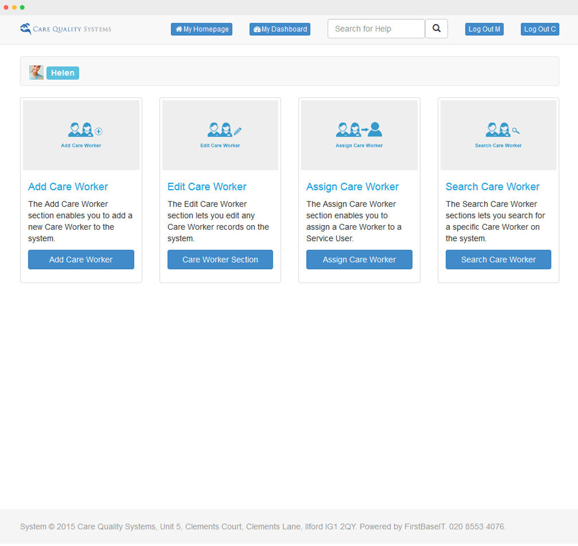Focus the Search for Help field
This screenshot has height=546, width=578.
click(x=376, y=29)
